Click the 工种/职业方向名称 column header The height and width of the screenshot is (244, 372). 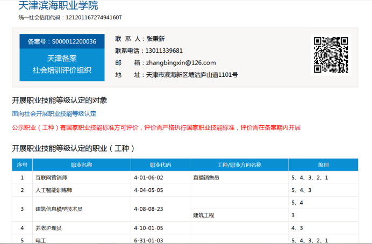239,164
